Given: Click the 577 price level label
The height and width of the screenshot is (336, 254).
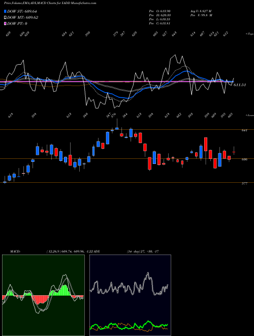Looking at the screenshot, I should [245, 183].
